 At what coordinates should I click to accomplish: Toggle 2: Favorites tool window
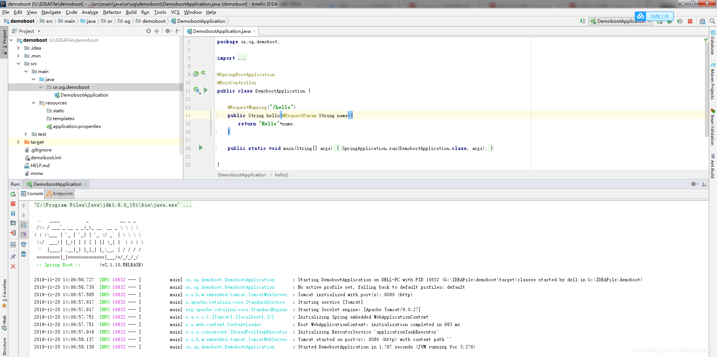[4, 293]
